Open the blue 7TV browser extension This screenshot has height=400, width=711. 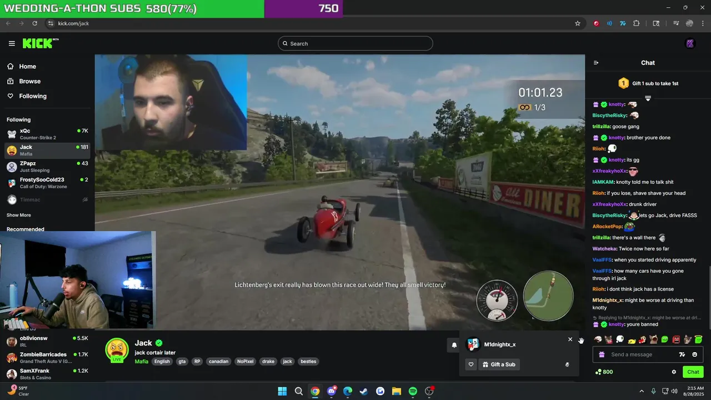tap(623, 23)
